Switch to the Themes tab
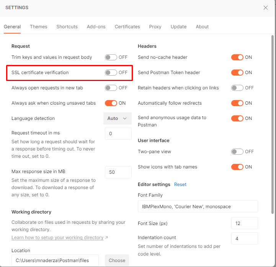The width and height of the screenshot is (276, 267). click(39, 27)
